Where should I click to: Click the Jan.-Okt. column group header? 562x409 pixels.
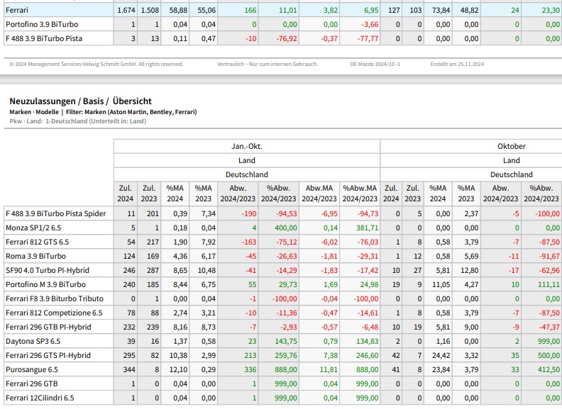tap(246, 146)
